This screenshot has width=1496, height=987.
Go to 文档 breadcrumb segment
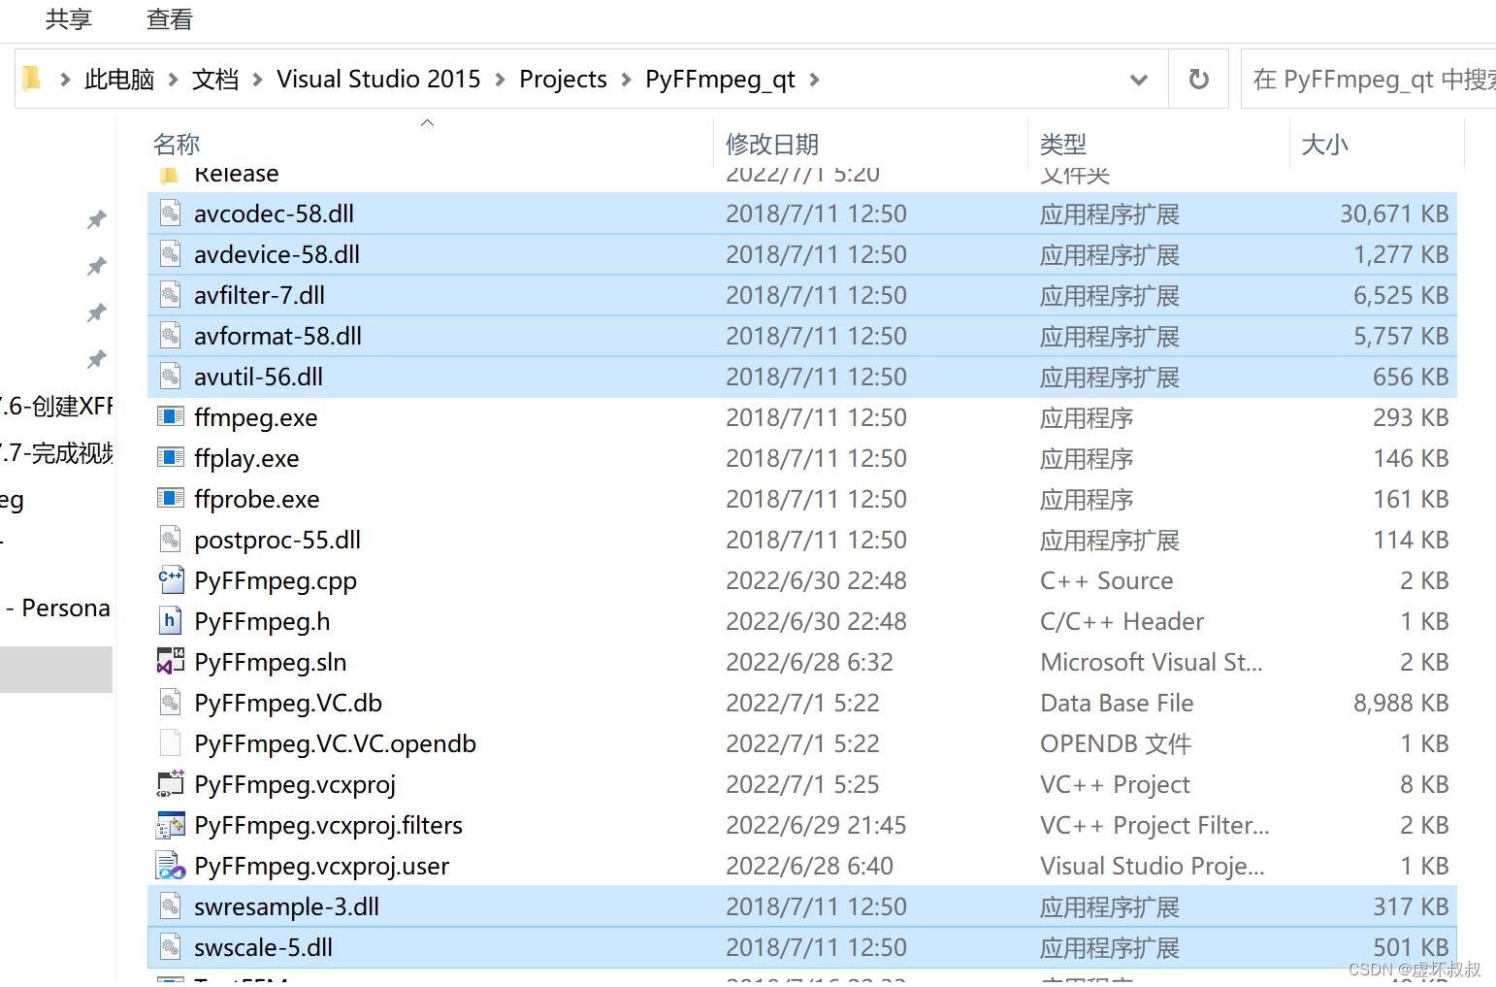coord(215,80)
